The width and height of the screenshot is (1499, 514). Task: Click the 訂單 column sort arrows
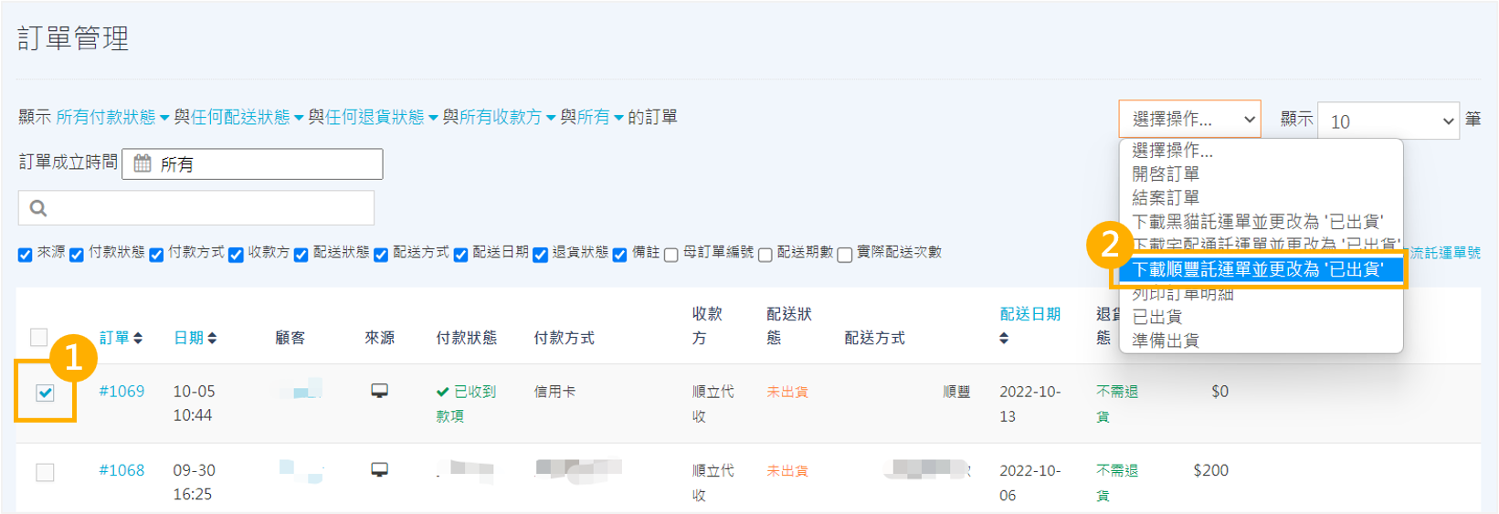[x=138, y=339]
